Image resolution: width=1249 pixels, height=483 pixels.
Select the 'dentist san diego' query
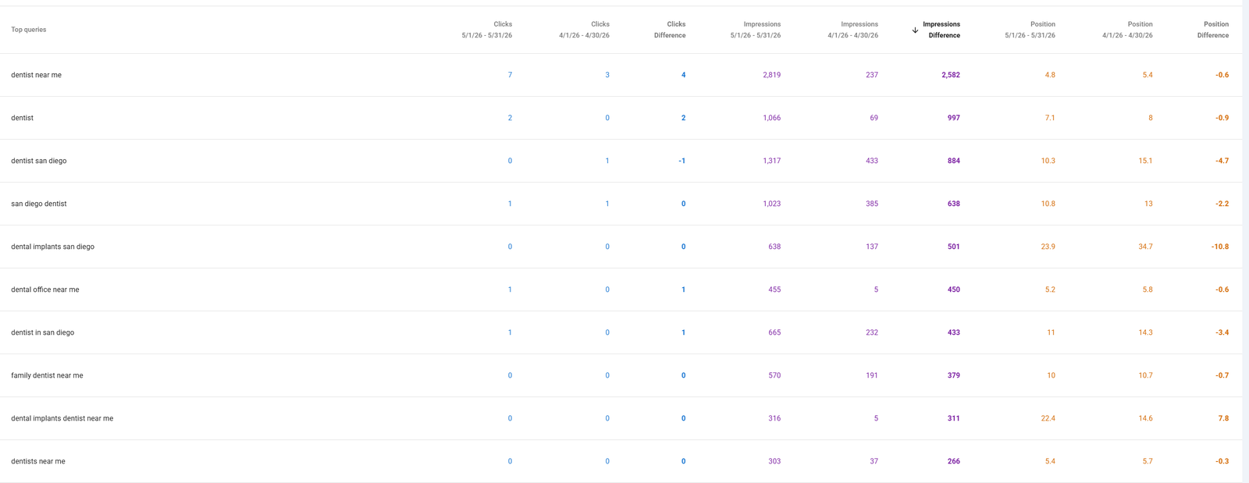[x=39, y=161]
